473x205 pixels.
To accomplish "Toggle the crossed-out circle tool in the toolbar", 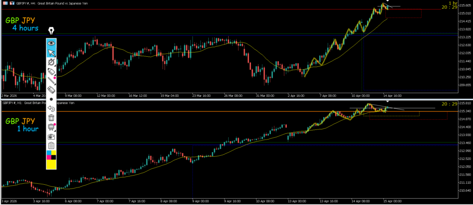I will point(51,62).
